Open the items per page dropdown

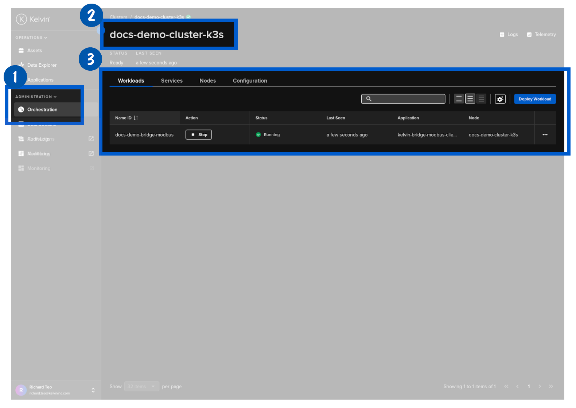pyautogui.click(x=141, y=387)
